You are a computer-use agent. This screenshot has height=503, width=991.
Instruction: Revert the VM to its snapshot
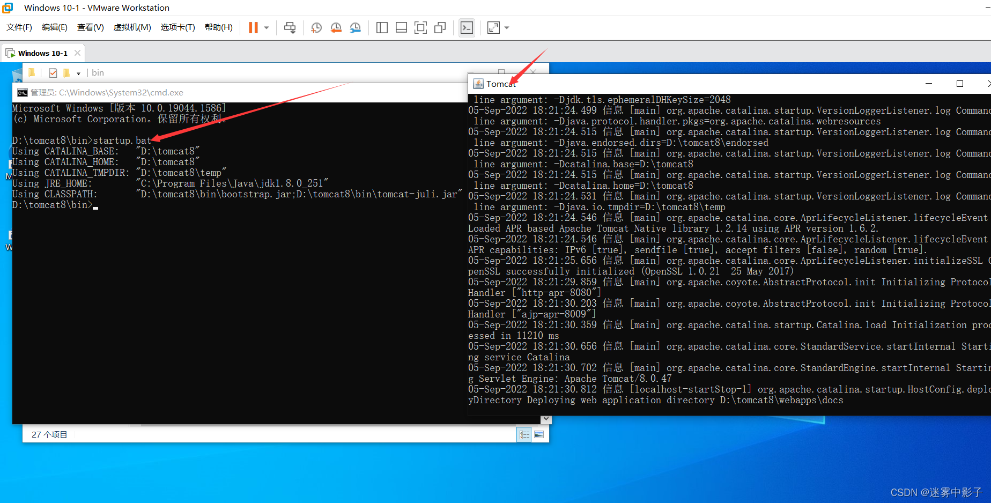point(336,27)
